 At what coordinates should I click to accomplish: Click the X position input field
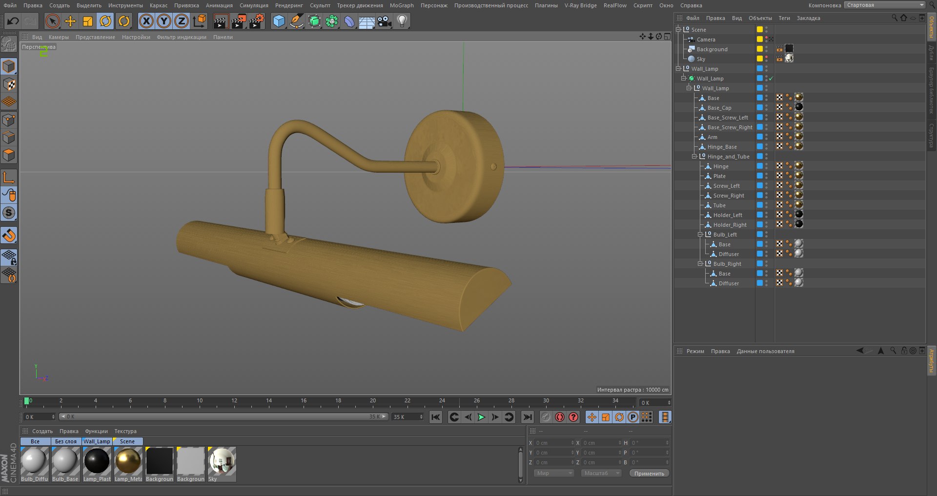[x=554, y=443]
